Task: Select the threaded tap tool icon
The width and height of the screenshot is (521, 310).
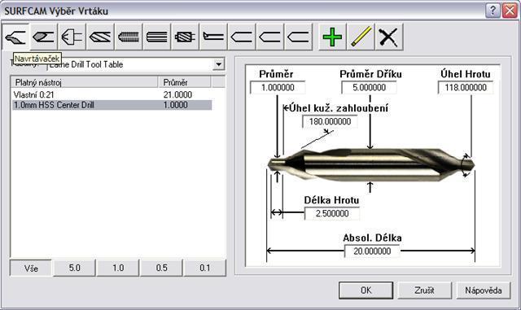Action: click(x=129, y=37)
